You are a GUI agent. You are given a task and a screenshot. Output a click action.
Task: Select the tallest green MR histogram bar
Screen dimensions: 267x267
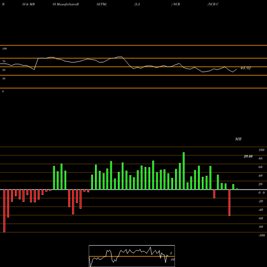coord(184,171)
